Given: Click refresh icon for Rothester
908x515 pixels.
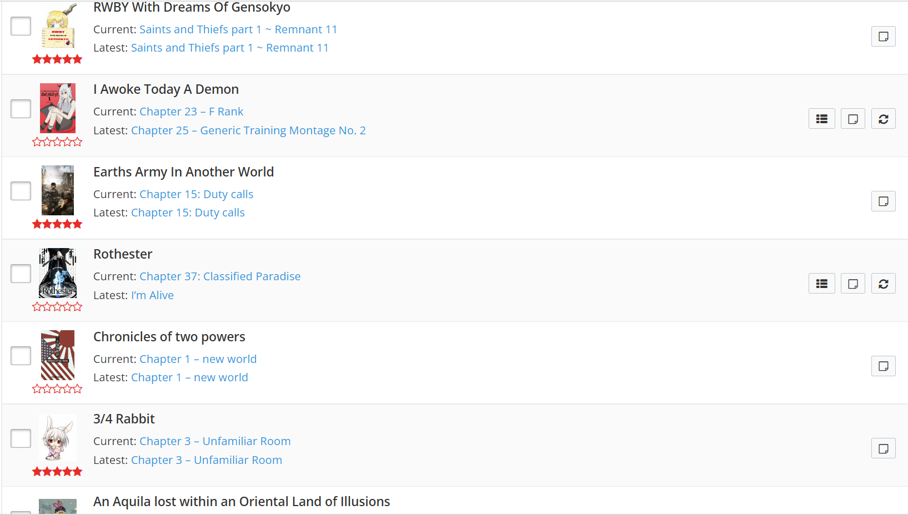Looking at the screenshot, I should tap(883, 284).
